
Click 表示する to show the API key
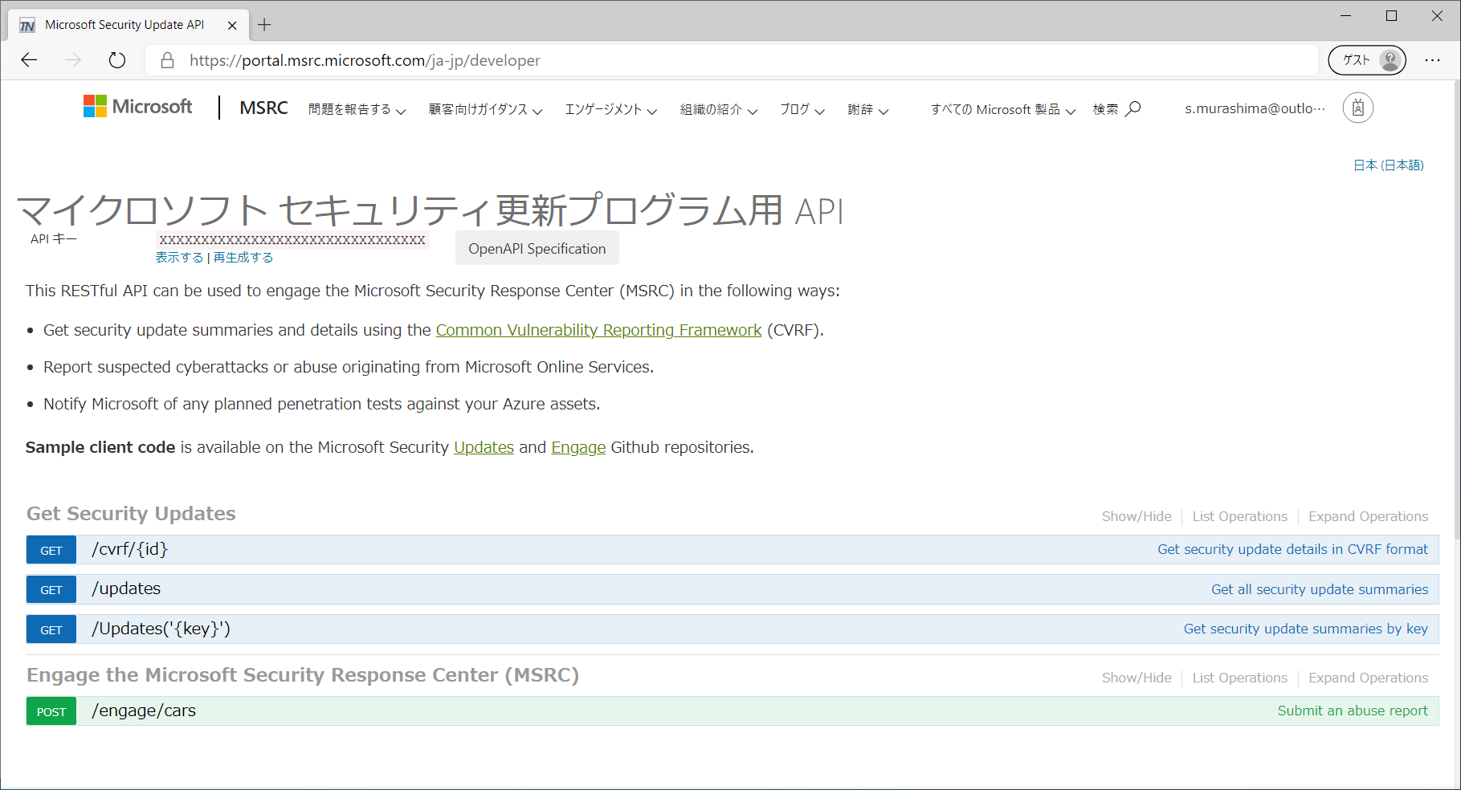pos(179,258)
